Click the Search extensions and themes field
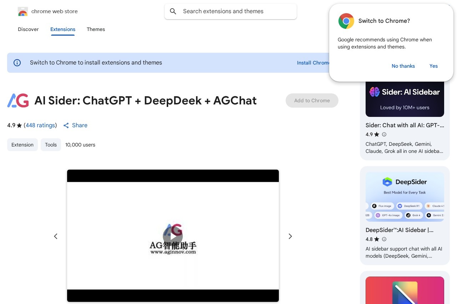The image size is (457, 304). coord(236,11)
